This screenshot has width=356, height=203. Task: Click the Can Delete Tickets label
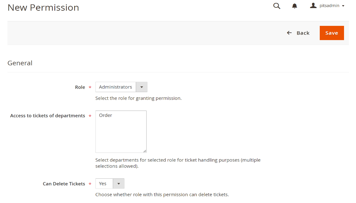[64, 184]
